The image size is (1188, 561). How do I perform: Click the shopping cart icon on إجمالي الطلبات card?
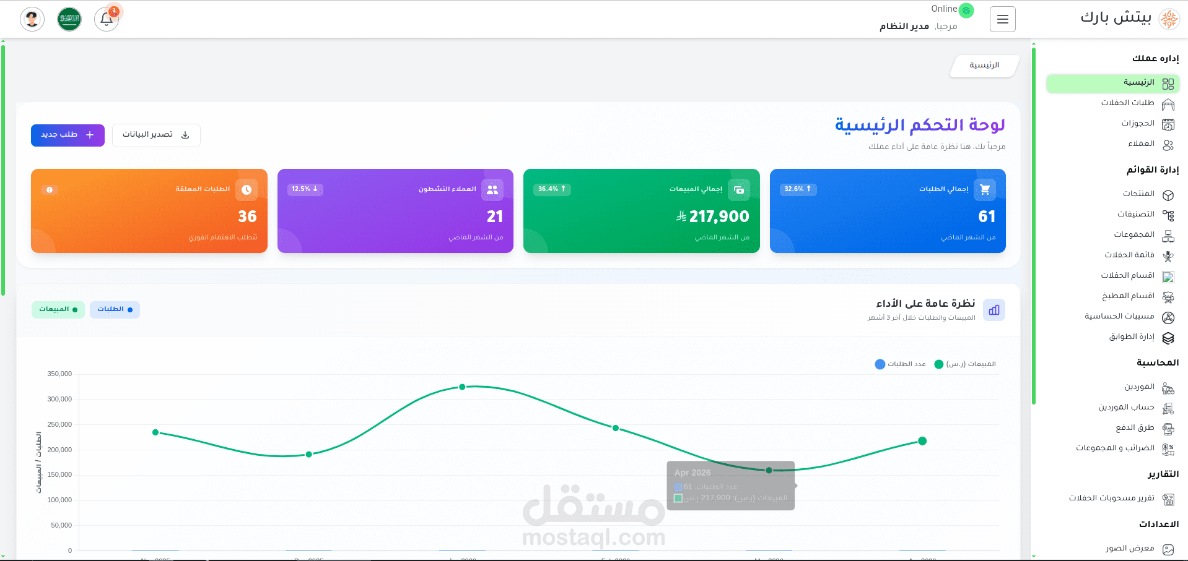tap(985, 189)
